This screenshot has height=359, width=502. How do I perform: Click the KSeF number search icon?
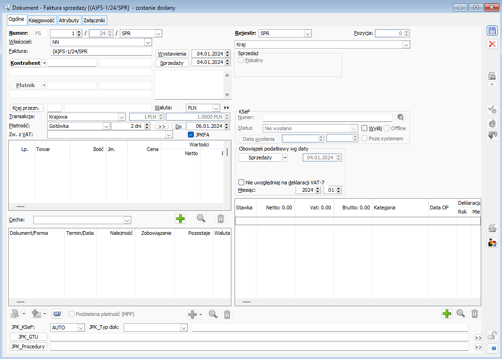coord(401,117)
